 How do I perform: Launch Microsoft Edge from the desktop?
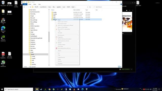(3, 30)
